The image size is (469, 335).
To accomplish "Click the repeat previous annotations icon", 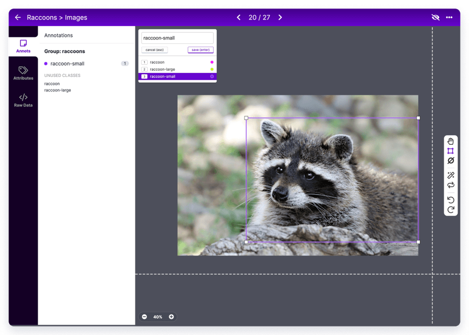I will [451, 185].
